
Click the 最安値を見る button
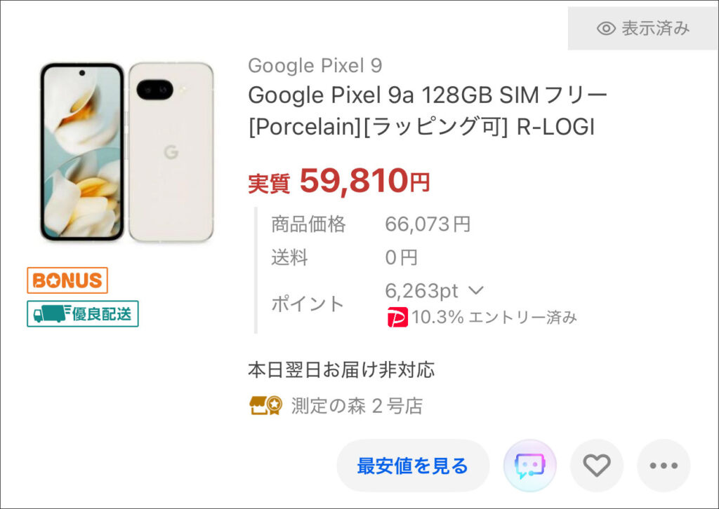[x=413, y=466]
